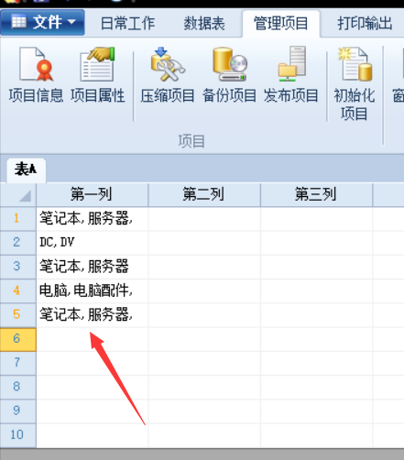Select the 第一列 column header

tap(93, 195)
